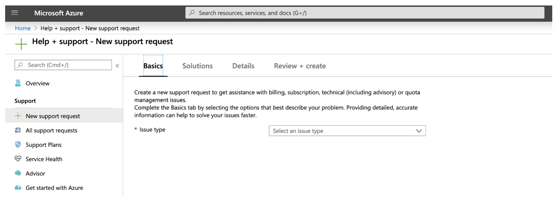Switch to the Details tab
The width and height of the screenshot is (558, 197).
tap(243, 66)
